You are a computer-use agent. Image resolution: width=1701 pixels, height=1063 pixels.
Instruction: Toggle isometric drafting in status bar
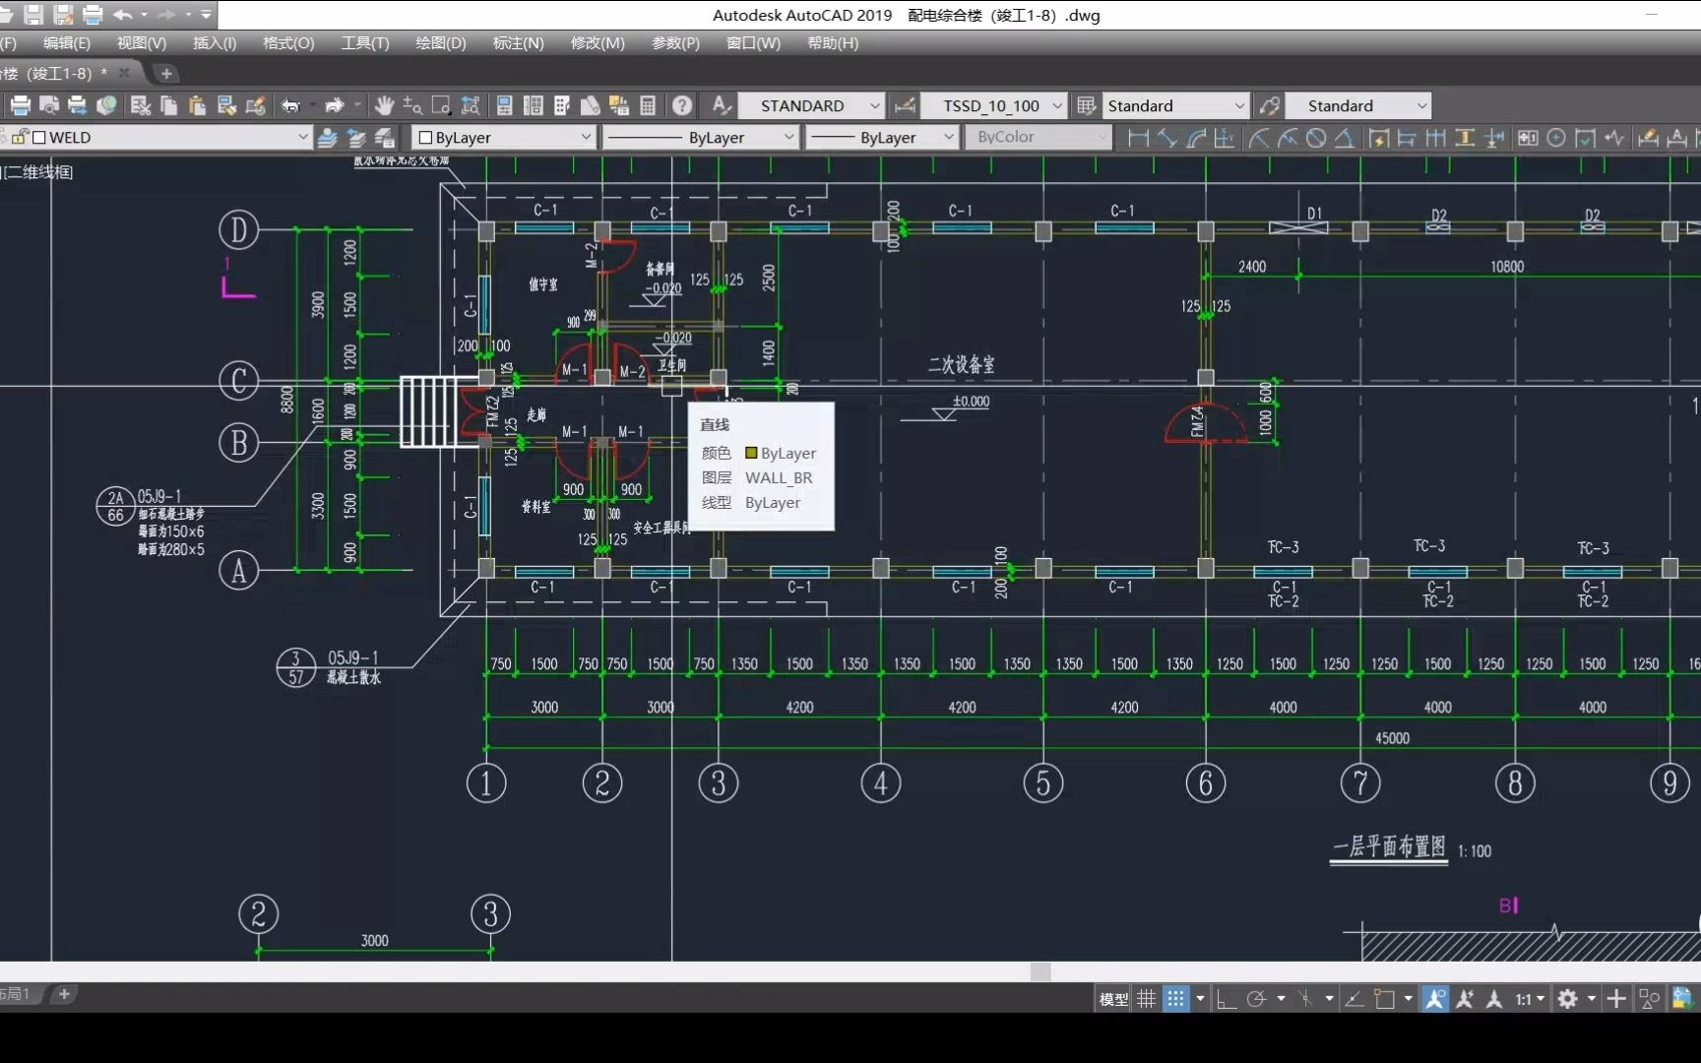click(1305, 999)
